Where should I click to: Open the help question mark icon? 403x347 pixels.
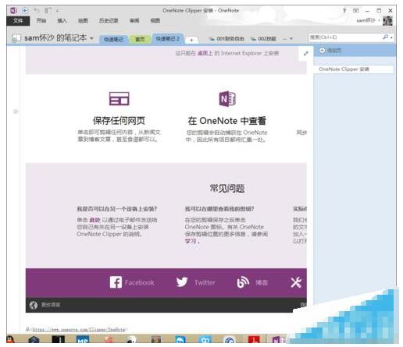click(x=344, y=11)
